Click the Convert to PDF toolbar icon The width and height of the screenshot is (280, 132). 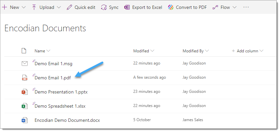point(171,7)
